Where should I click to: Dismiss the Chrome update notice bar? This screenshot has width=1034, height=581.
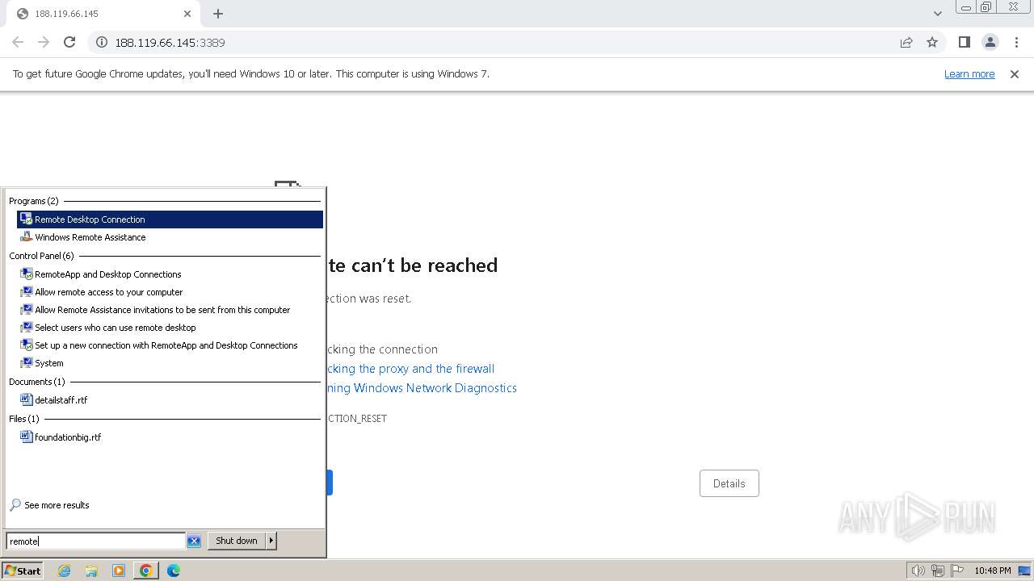click(x=1015, y=73)
